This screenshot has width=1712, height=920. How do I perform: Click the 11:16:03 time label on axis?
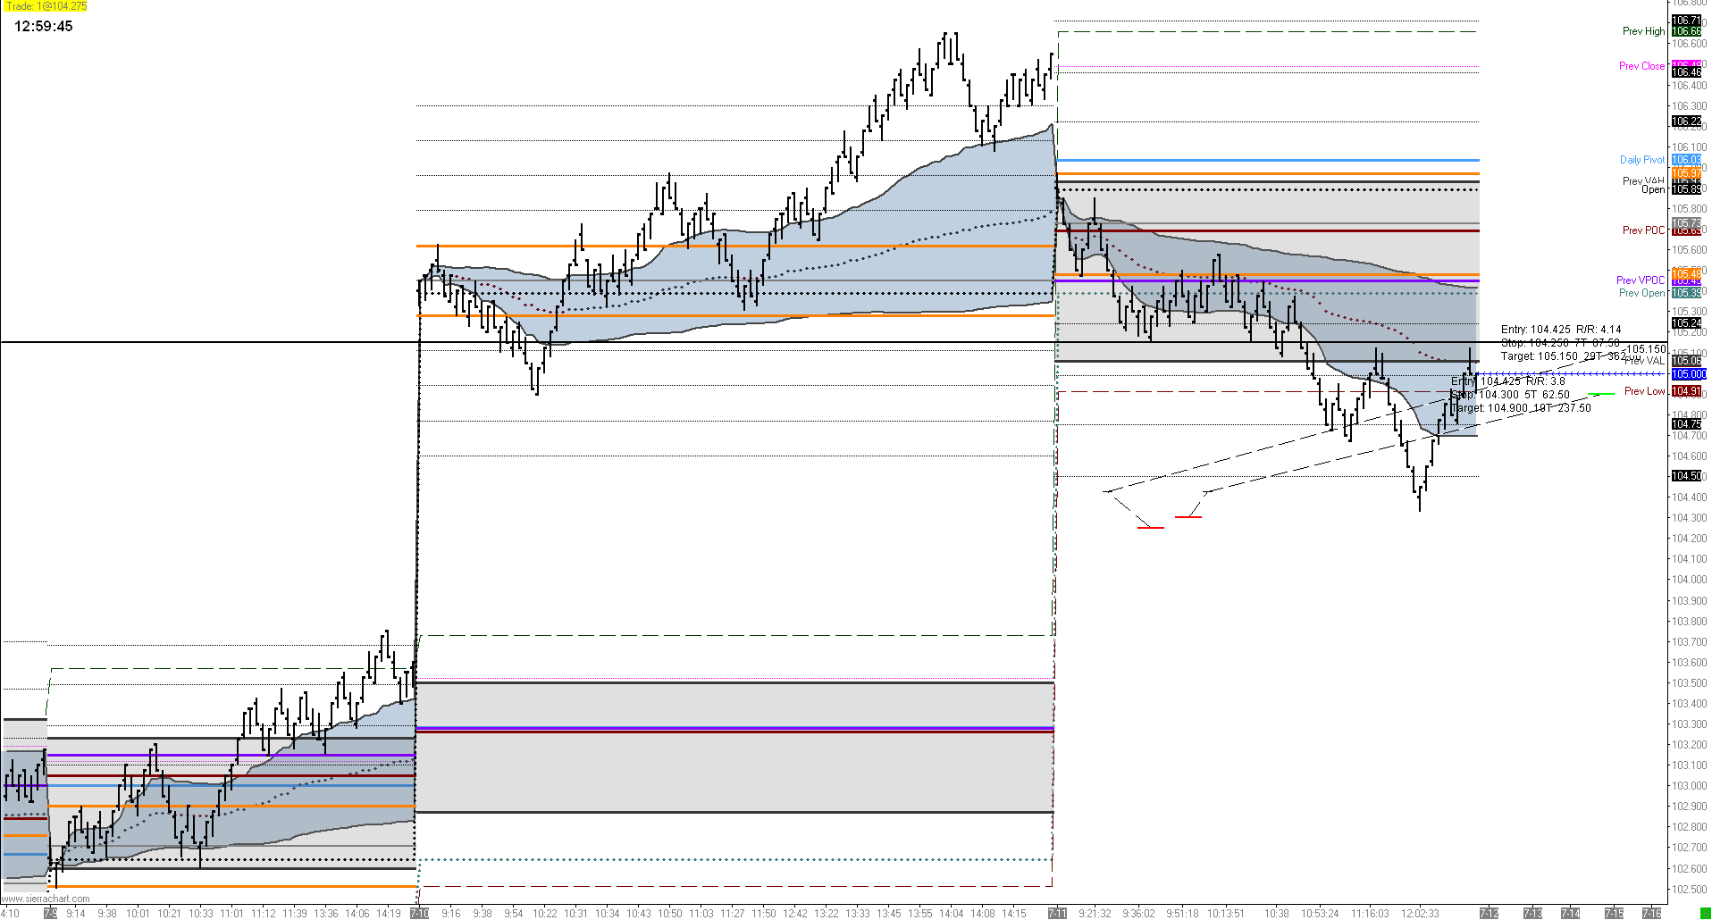(1370, 914)
